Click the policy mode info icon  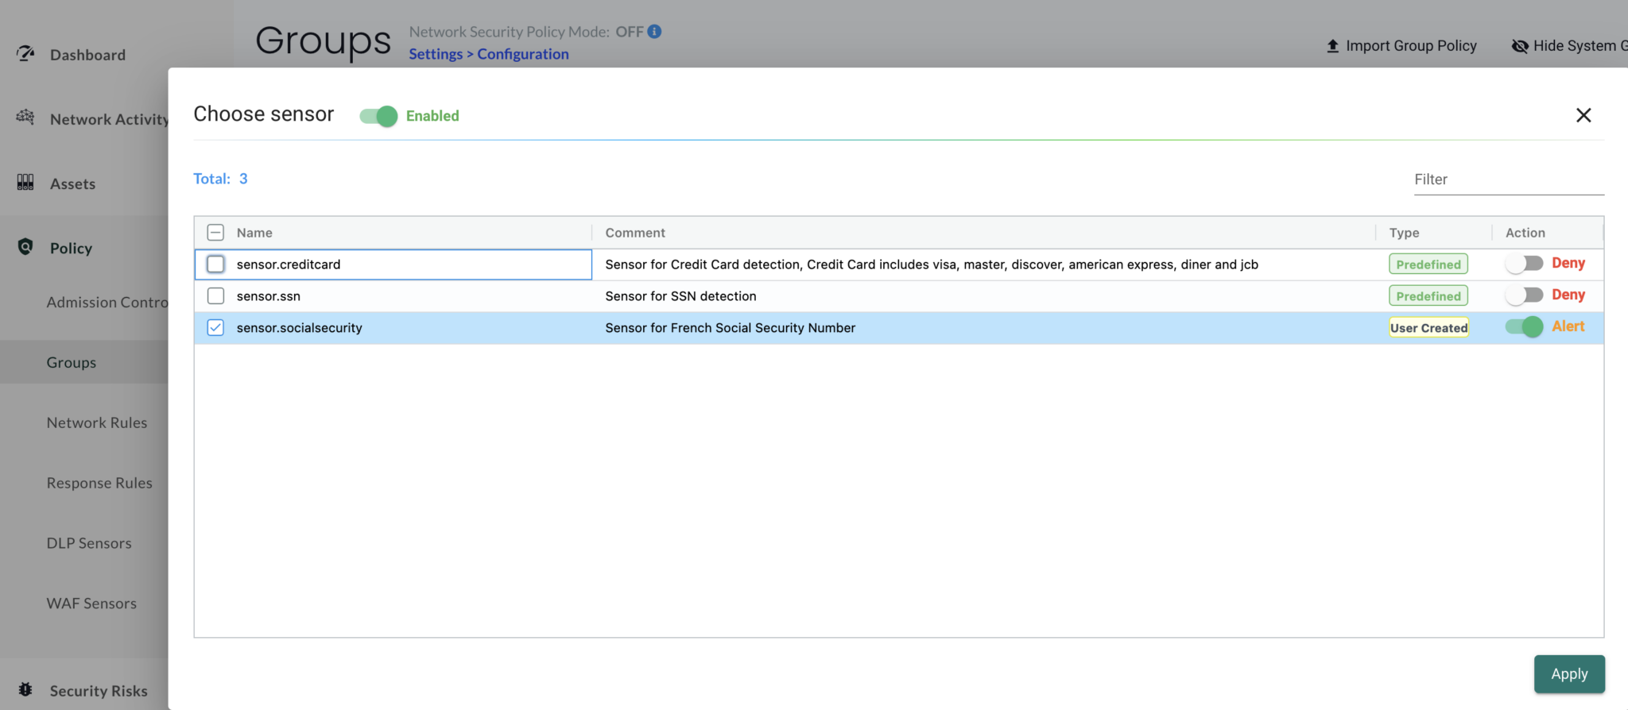(x=654, y=32)
